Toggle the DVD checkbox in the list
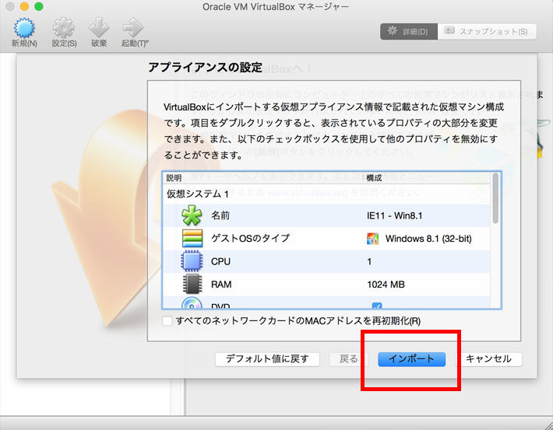This screenshot has height=430, width=553. point(376,306)
